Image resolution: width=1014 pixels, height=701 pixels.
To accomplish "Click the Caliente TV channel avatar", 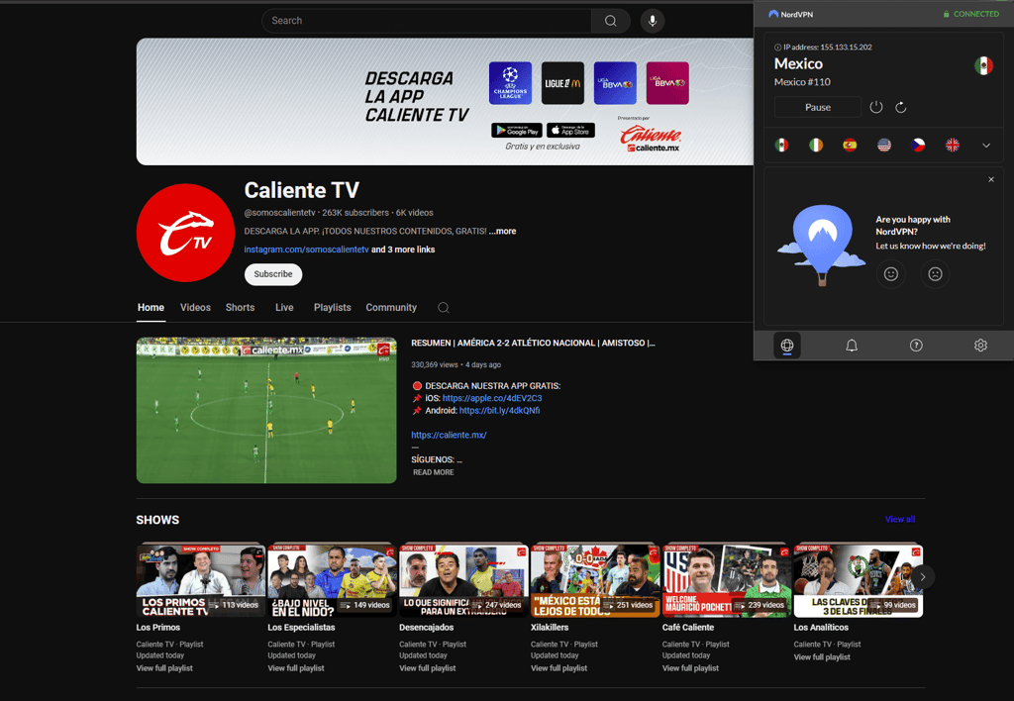I will 185,233.
